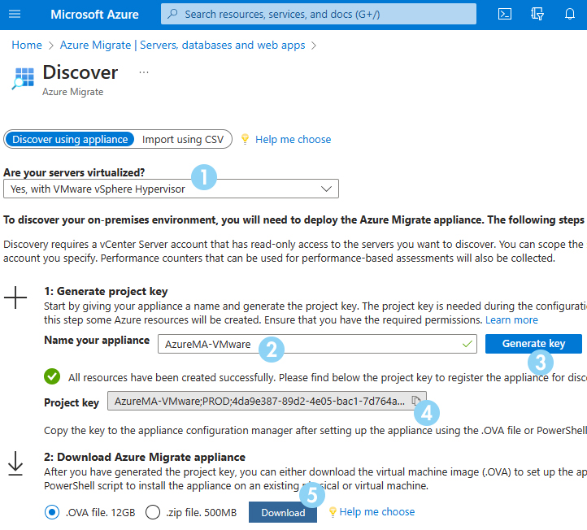Open the ellipsis menu next to Discover
The image size is (587, 530).
144,72
